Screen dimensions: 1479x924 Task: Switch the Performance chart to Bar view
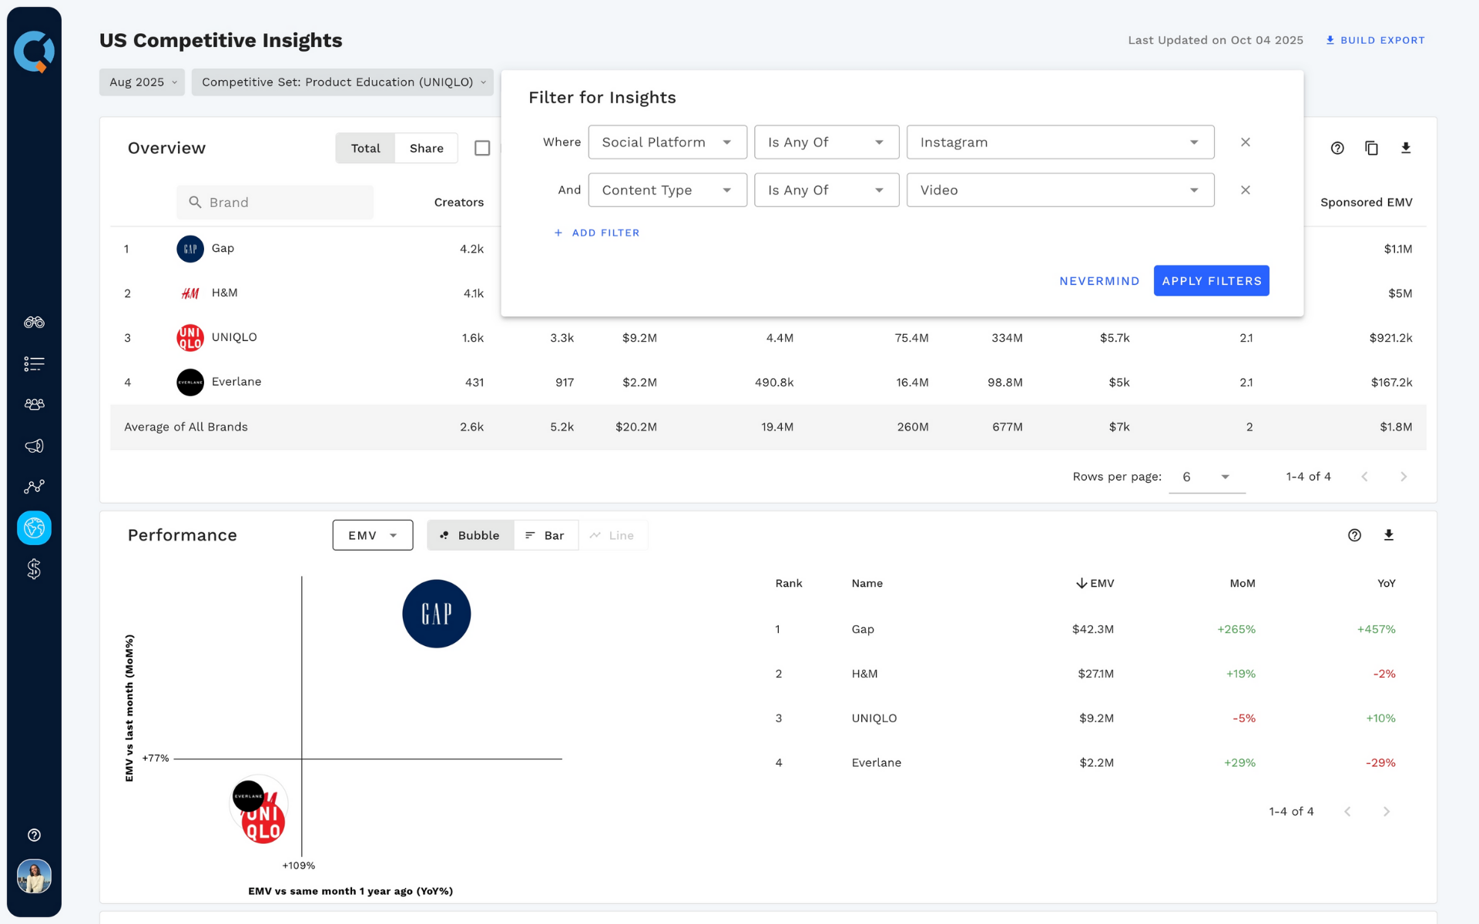(546, 534)
